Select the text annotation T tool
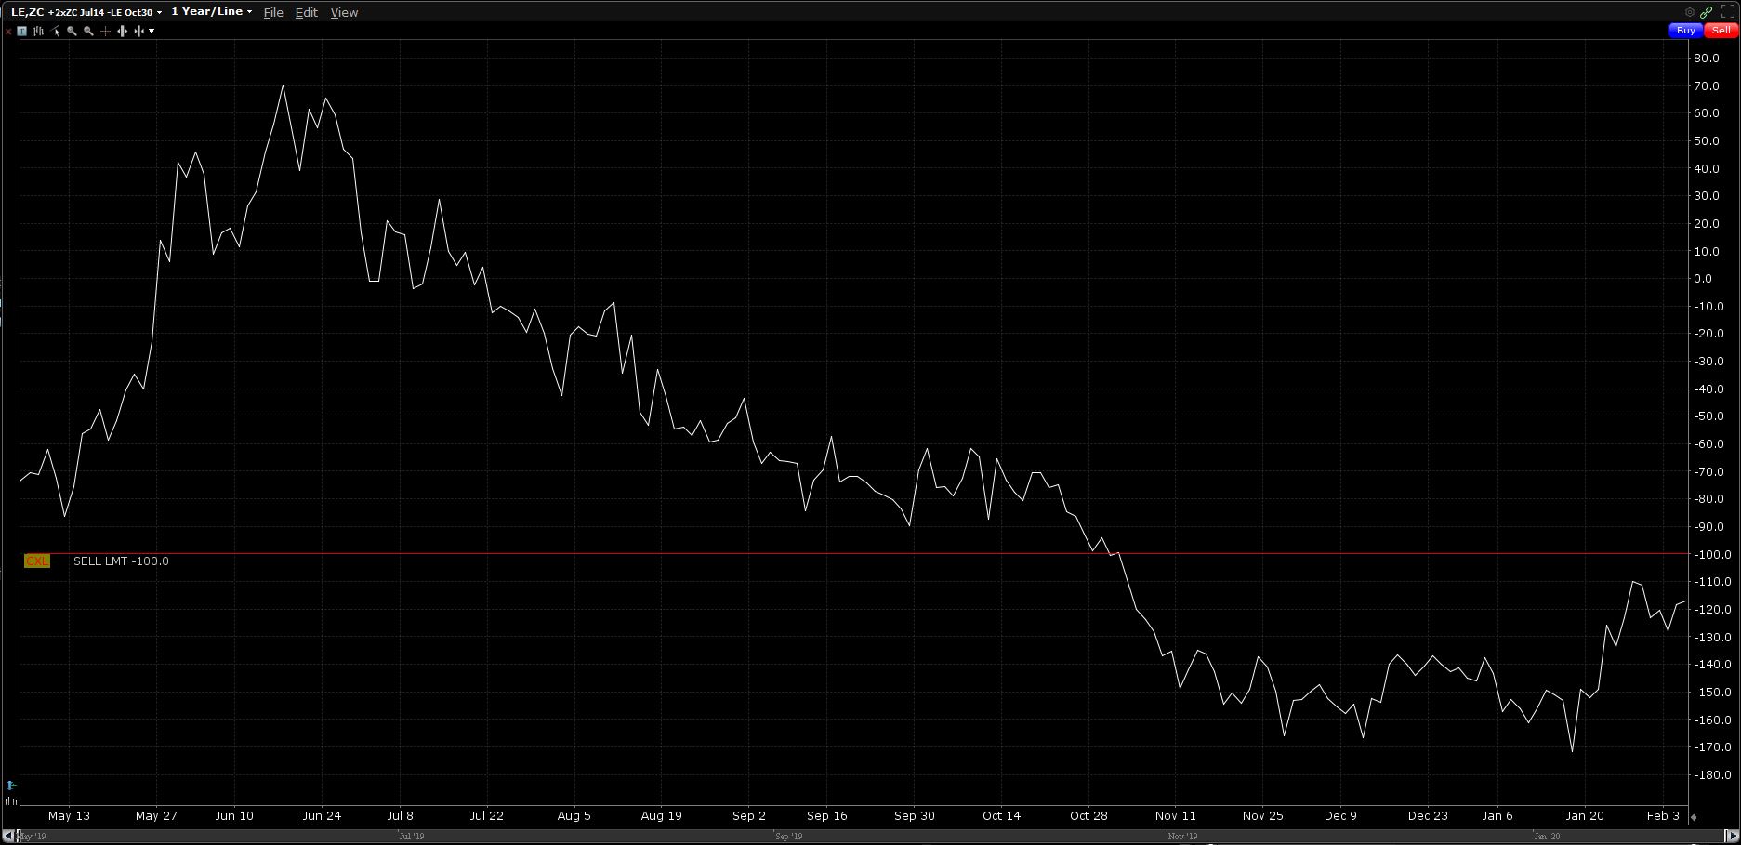Viewport: 1741px width, 845px height. 21,31
